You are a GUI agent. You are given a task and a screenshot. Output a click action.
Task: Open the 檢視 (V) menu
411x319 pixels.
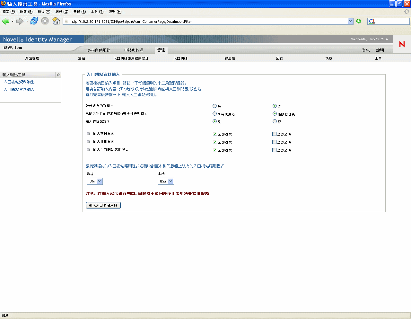coord(44,12)
